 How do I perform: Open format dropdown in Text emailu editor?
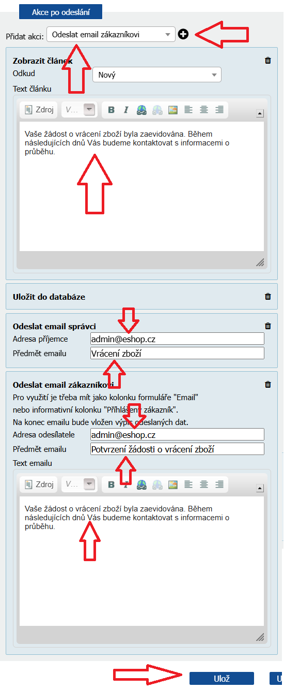(x=79, y=485)
